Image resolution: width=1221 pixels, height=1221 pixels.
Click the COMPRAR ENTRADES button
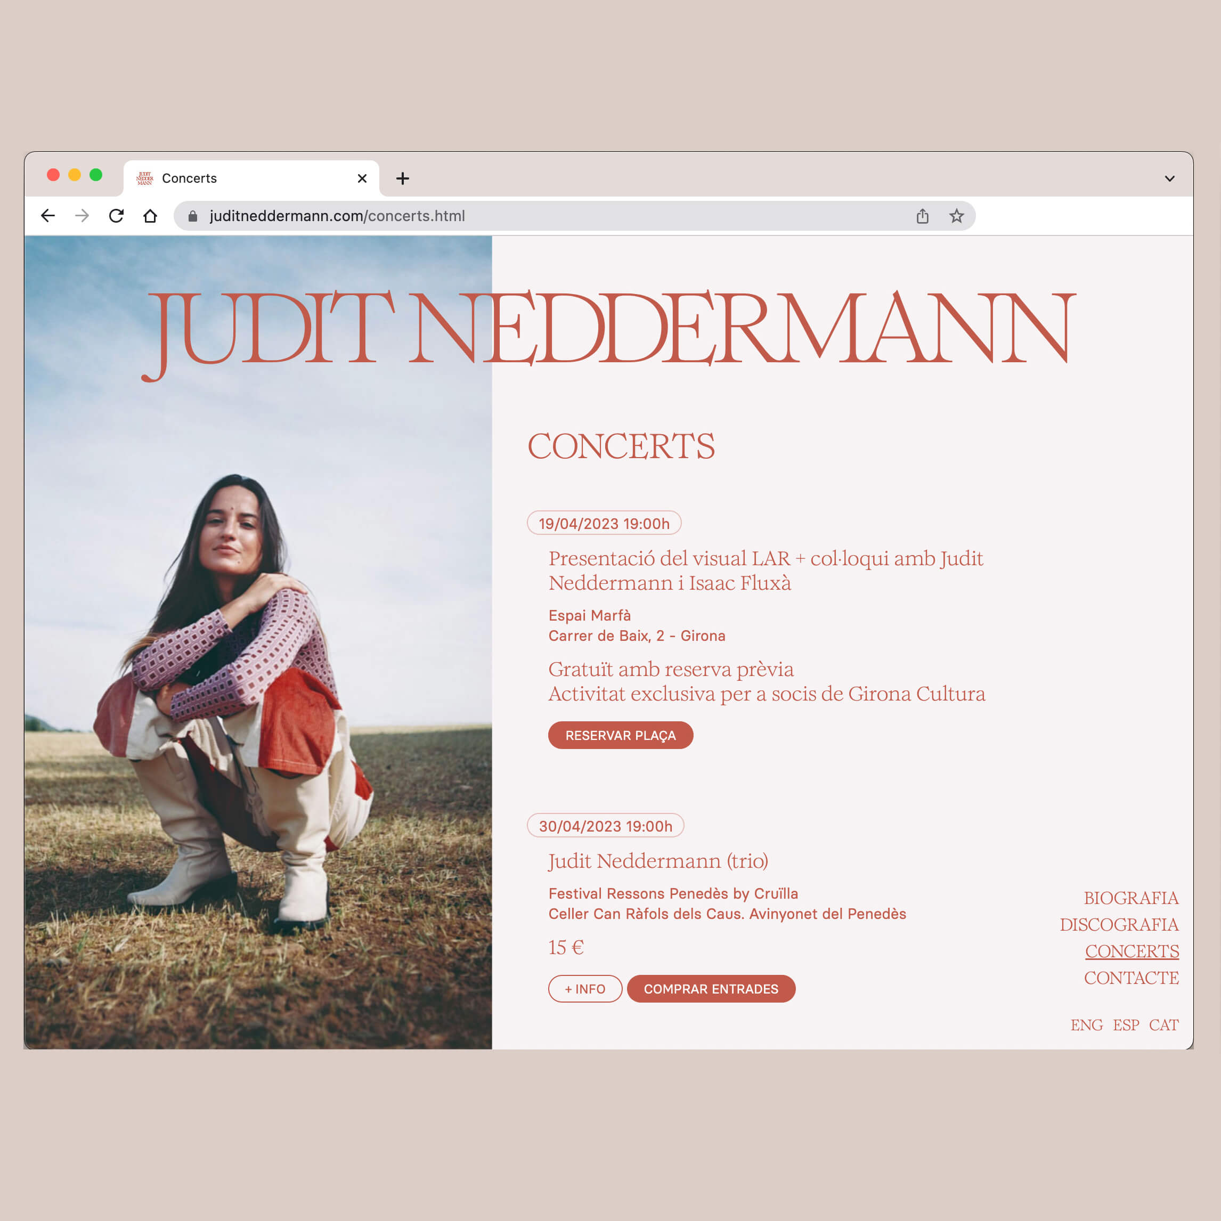click(x=711, y=989)
